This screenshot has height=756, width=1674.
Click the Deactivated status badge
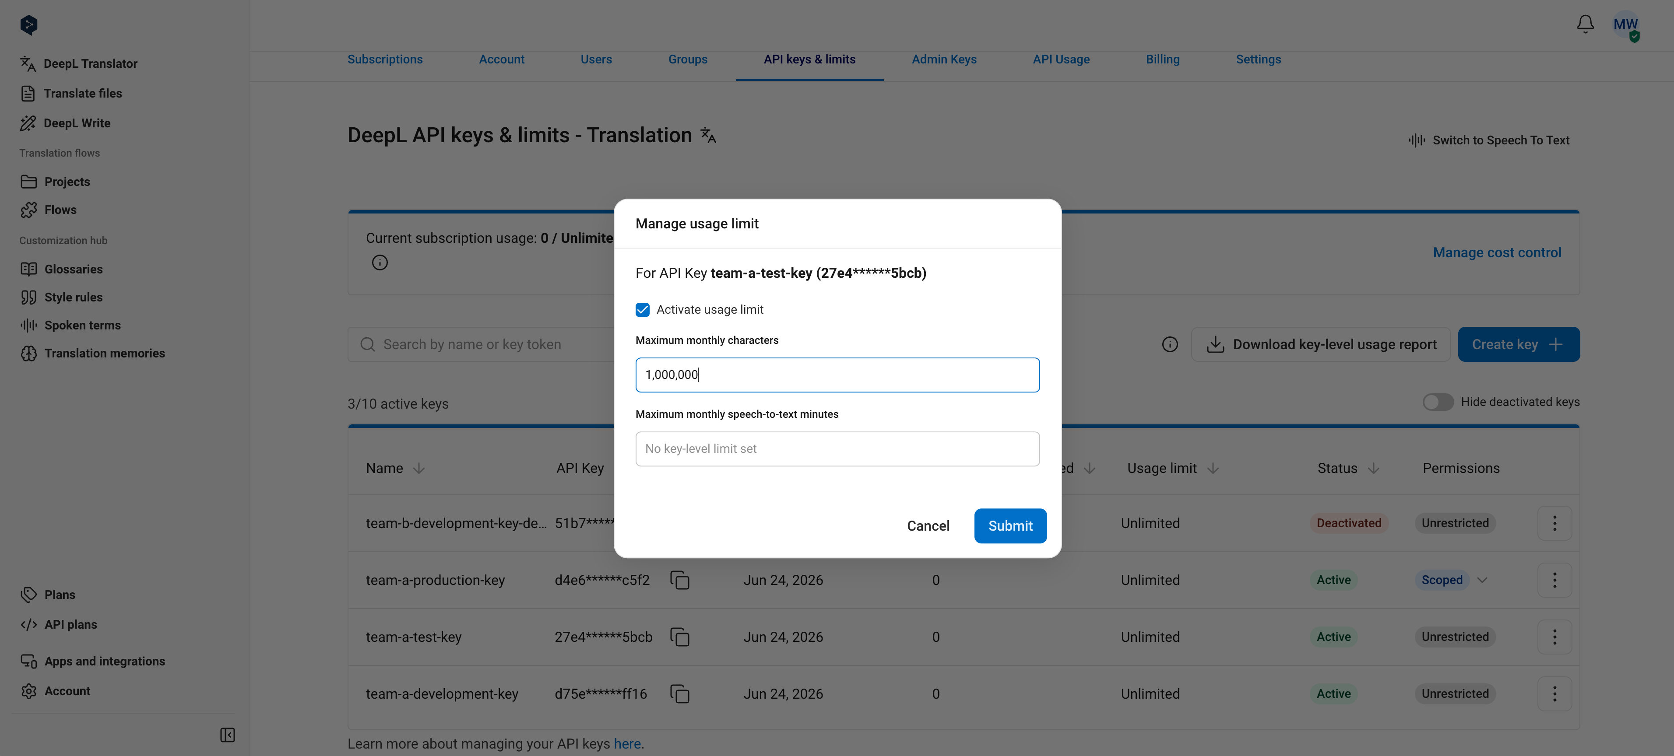pos(1348,524)
